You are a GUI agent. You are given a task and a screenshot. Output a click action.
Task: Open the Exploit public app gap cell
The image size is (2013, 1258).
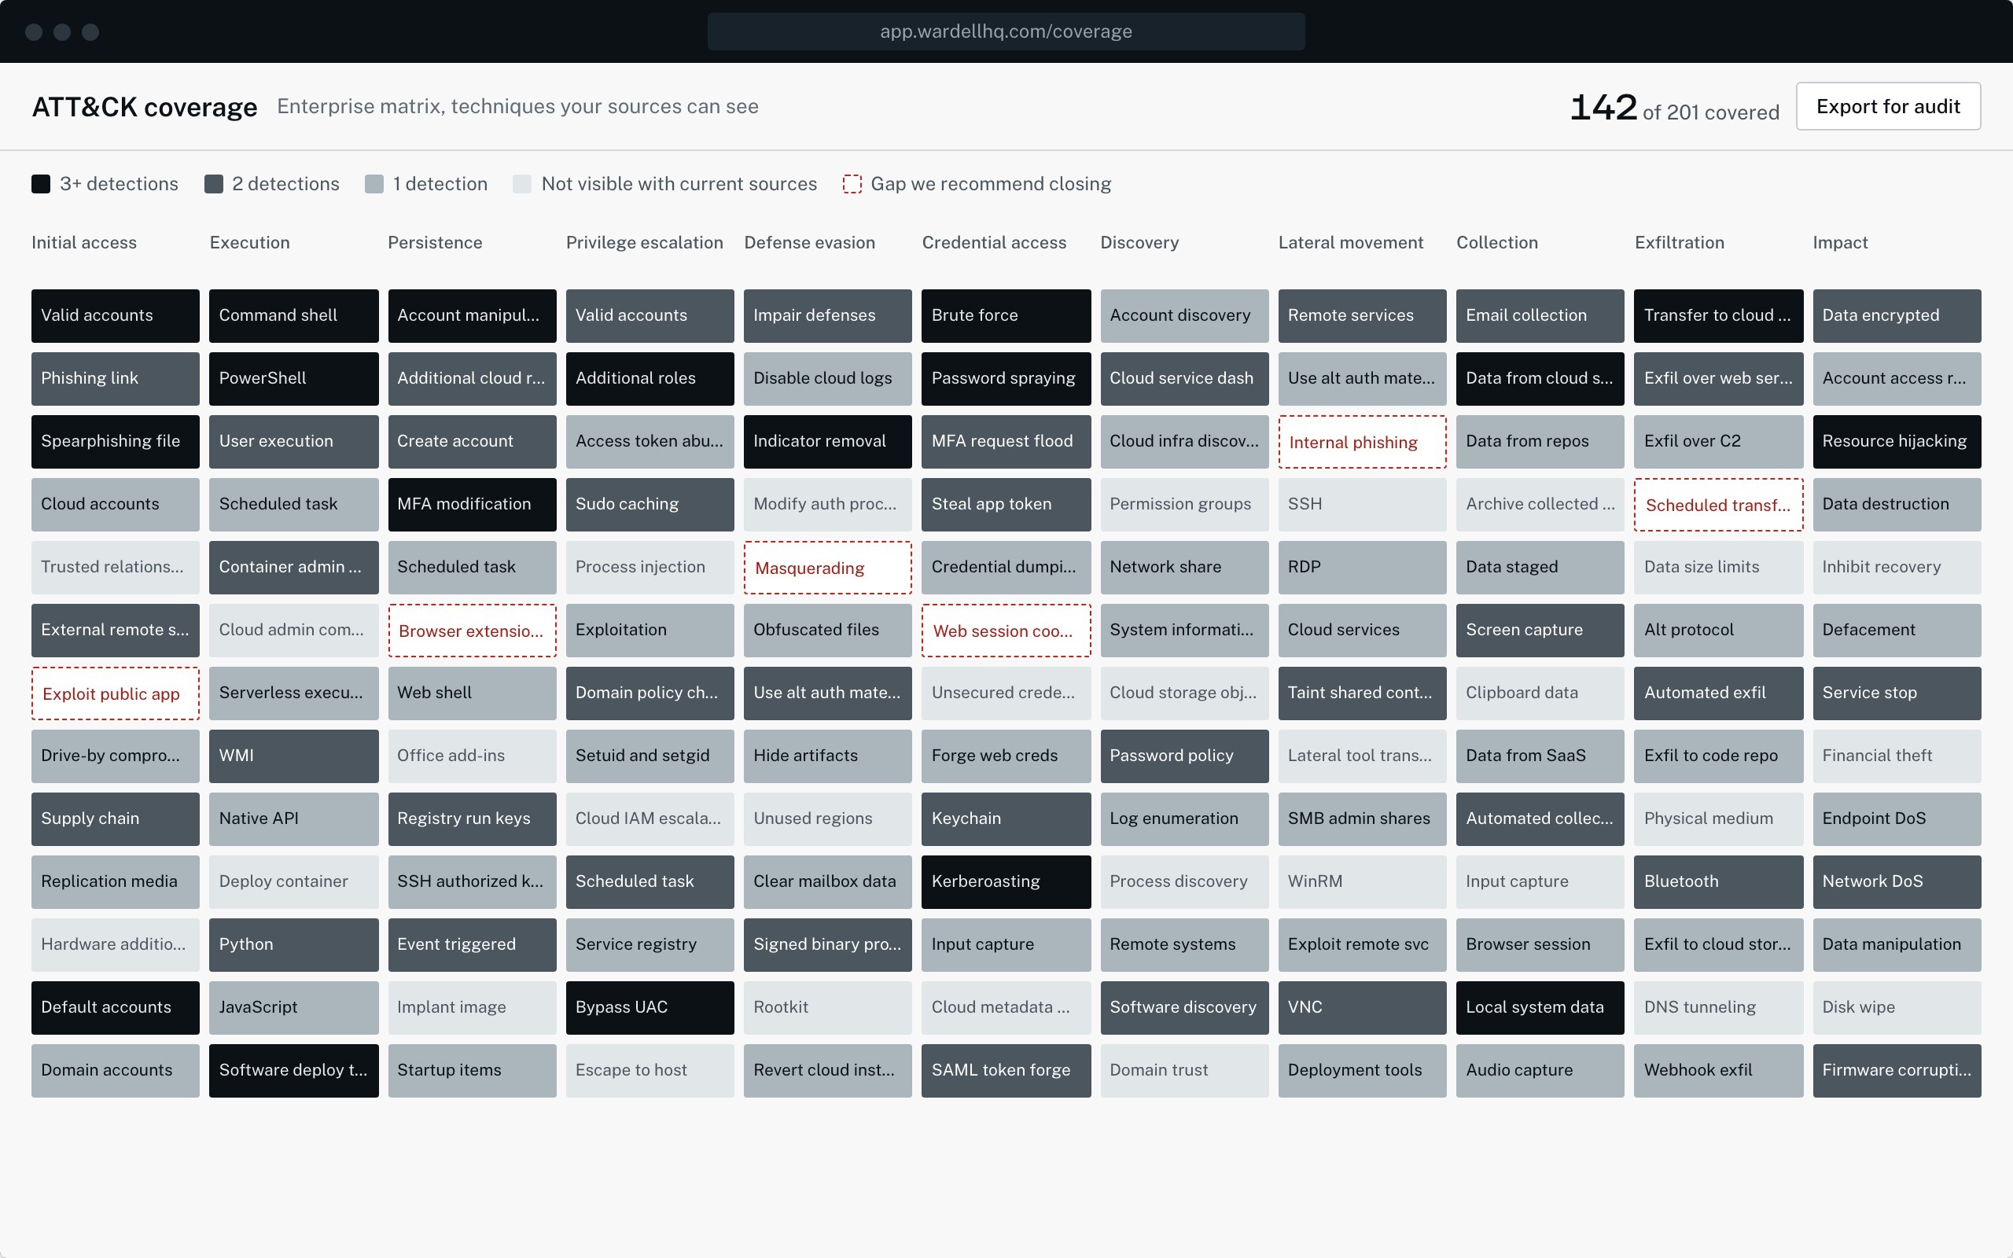coord(116,693)
